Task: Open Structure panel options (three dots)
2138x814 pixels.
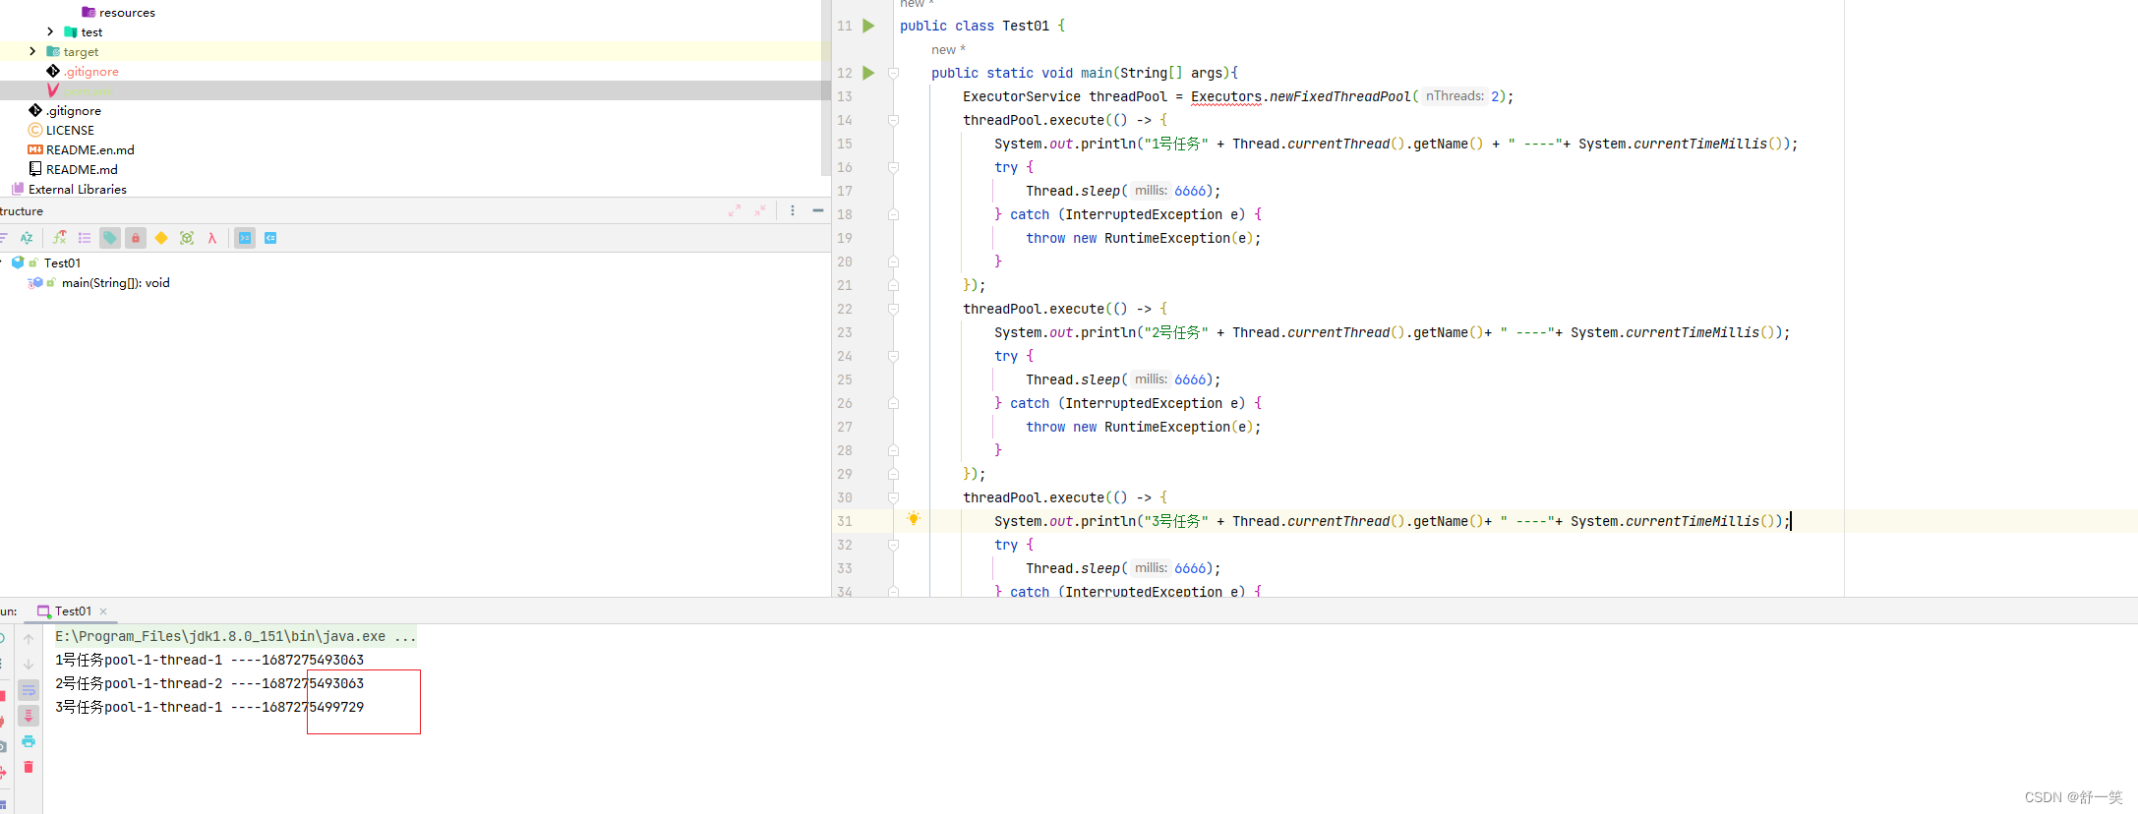Action: tap(793, 210)
